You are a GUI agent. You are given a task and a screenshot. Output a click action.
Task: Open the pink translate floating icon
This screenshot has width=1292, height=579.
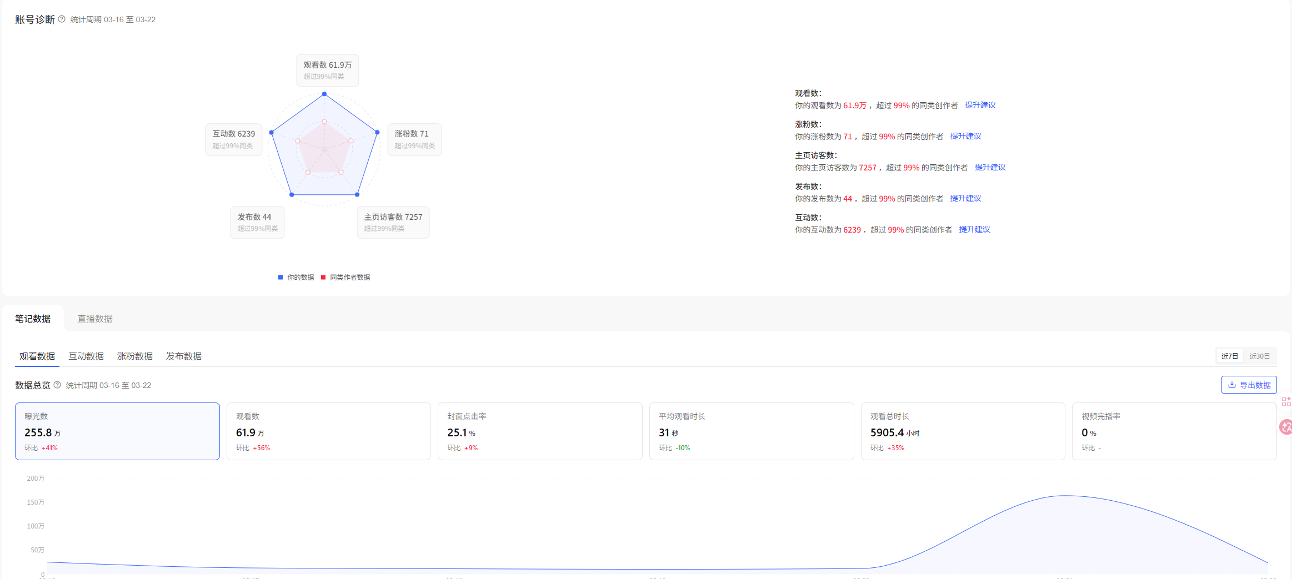pyautogui.click(x=1285, y=427)
